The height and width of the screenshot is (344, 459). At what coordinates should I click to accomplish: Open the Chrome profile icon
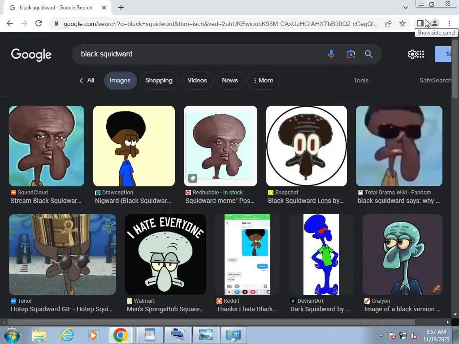(435, 23)
